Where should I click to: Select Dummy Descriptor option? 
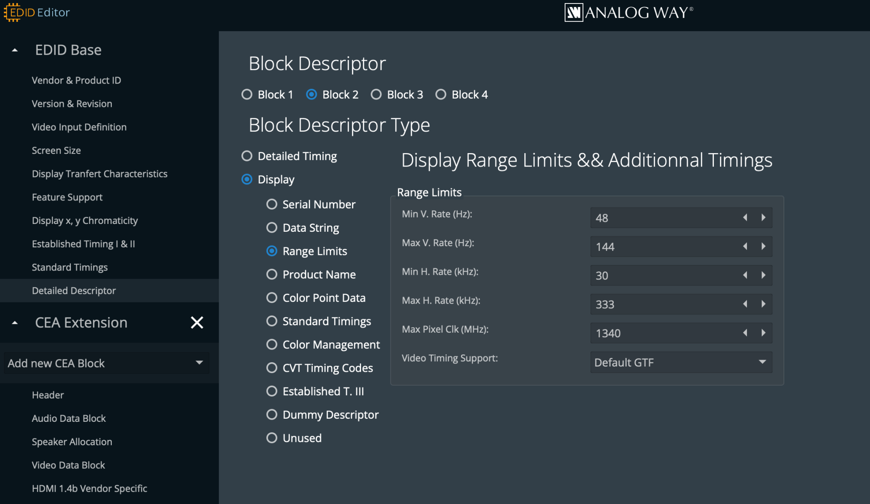click(x=272, y=415)
